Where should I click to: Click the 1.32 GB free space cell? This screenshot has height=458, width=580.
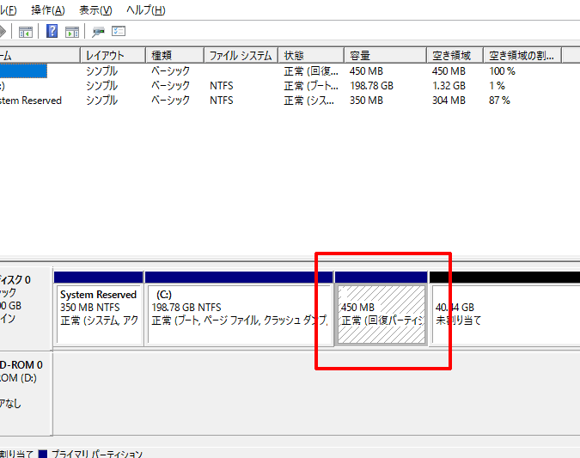pos(449,86)
